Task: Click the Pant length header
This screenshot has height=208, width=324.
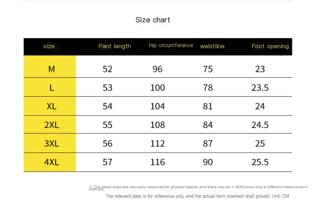Action: (x=115, y=46)
